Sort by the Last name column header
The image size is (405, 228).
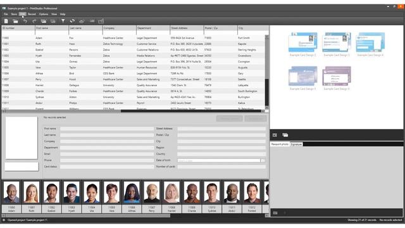86,28
